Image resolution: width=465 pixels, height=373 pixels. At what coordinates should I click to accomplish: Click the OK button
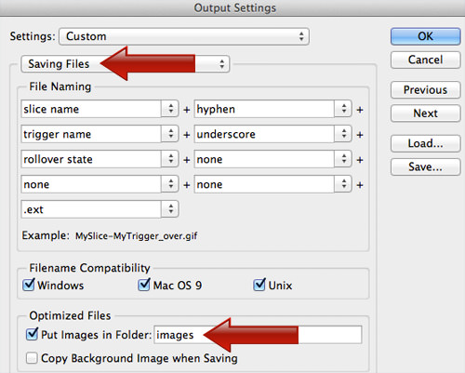click(425, 36)
